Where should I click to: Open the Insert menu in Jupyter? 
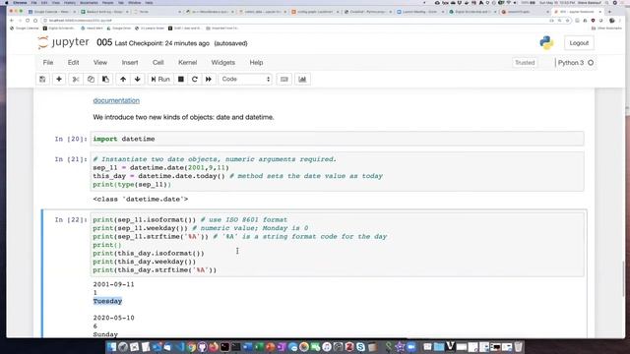pyautogui.click(x=130, y=63)
